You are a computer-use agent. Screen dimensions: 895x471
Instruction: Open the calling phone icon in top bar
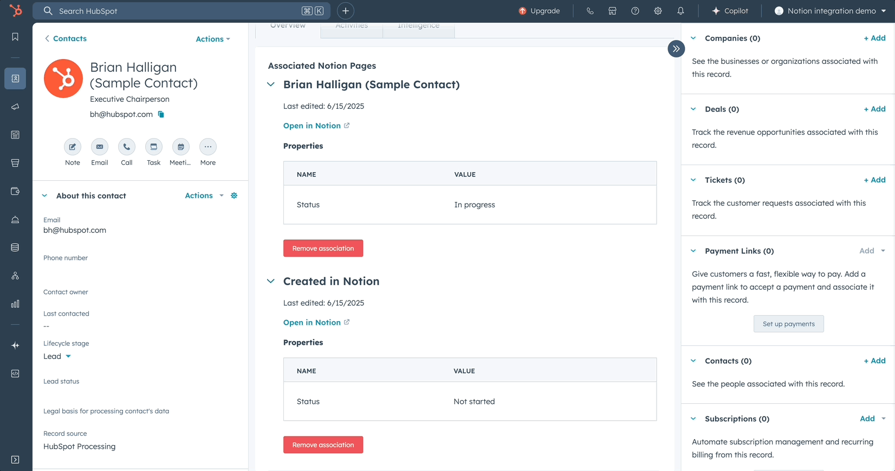(590, 11)
